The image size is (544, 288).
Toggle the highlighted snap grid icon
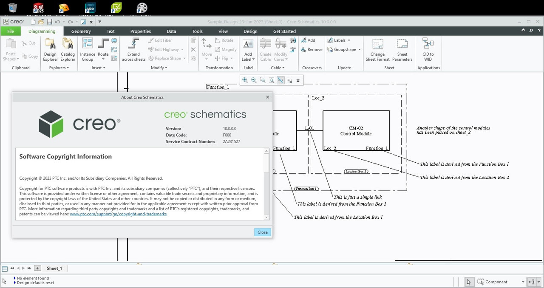click(280, 80)
